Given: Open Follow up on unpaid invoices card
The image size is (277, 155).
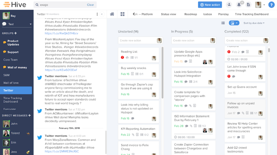Looking at the screenshot, I should (245, 108).
